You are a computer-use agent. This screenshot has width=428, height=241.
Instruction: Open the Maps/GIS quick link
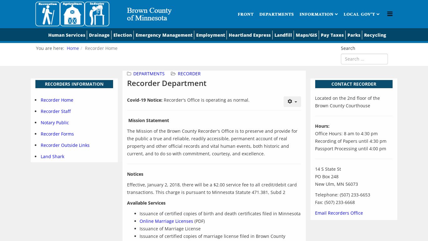[x=306, y=35]
